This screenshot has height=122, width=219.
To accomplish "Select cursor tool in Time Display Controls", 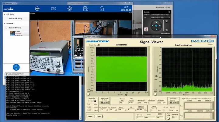I will [x=102, y=103].
